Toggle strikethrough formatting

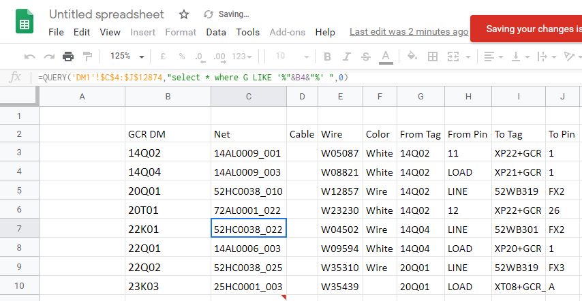365,57
